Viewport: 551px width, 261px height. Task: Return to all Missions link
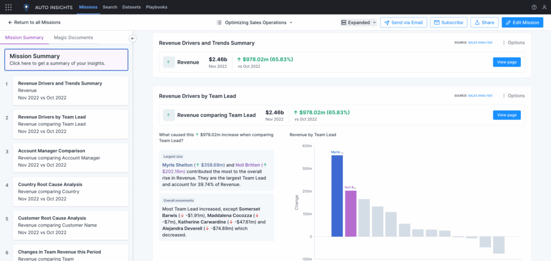[x=34, y=23]
